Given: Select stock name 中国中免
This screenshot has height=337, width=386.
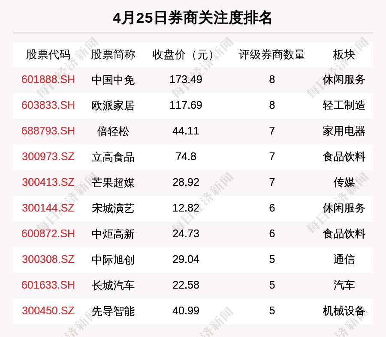Looking at the screenshot, I should [x=113, y=80].
